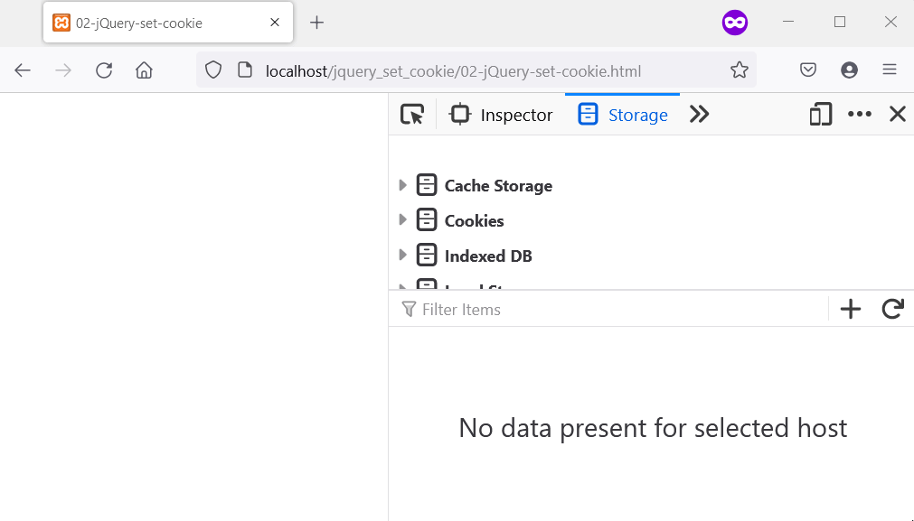Show more DevTools tabs chevron

click(x=699, y=115)
